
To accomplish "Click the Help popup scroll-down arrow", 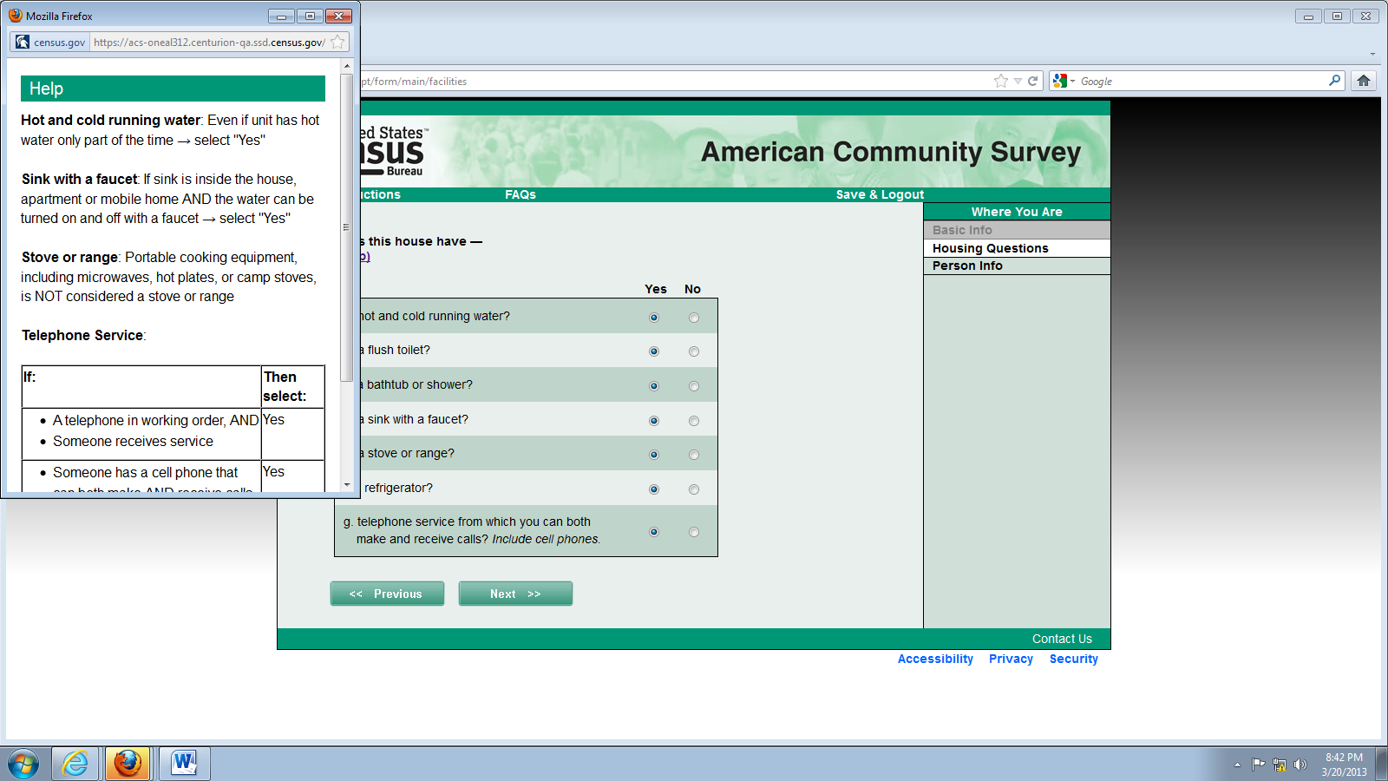I will coord(347,485).
